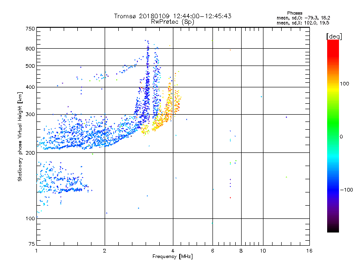
Task: Click the x-axis tick label '16'
Action: tap(309, 251)
